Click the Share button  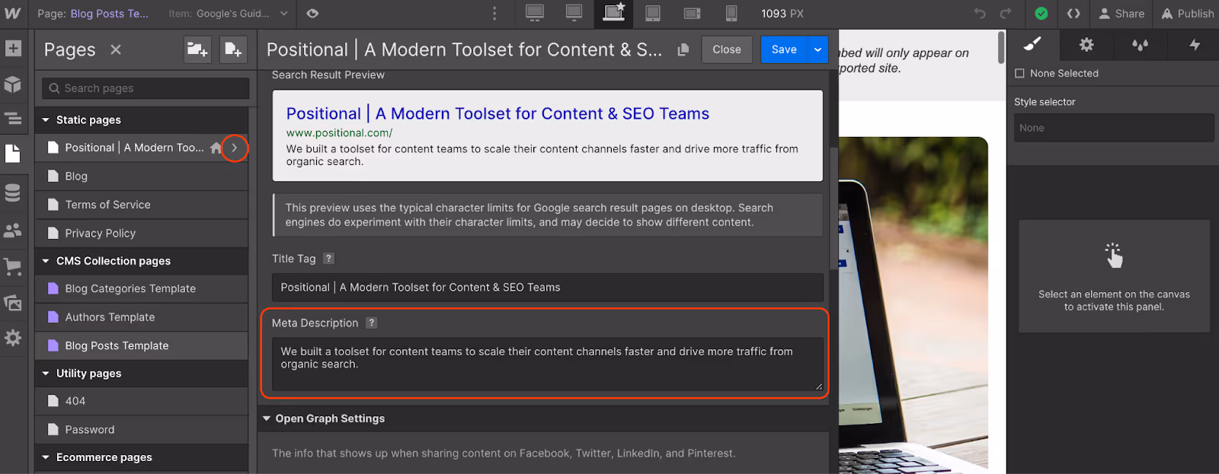(1121, 14)
